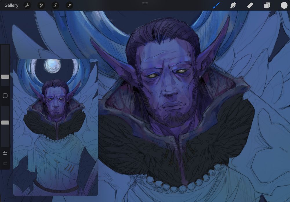Tap the sidebar Modify square button

click(5, 96)
